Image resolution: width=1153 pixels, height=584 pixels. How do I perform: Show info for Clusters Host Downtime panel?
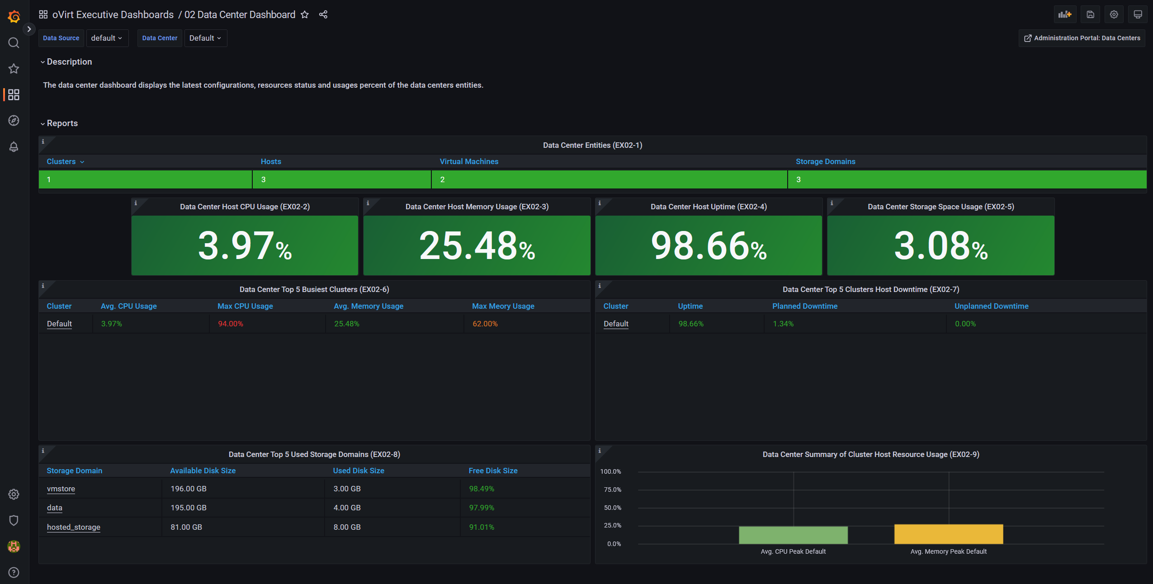[600, 286]
